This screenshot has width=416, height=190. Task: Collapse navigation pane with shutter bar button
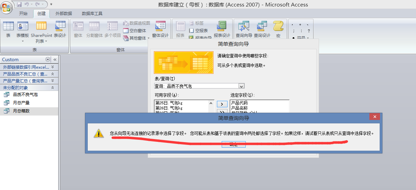point(55,59)
